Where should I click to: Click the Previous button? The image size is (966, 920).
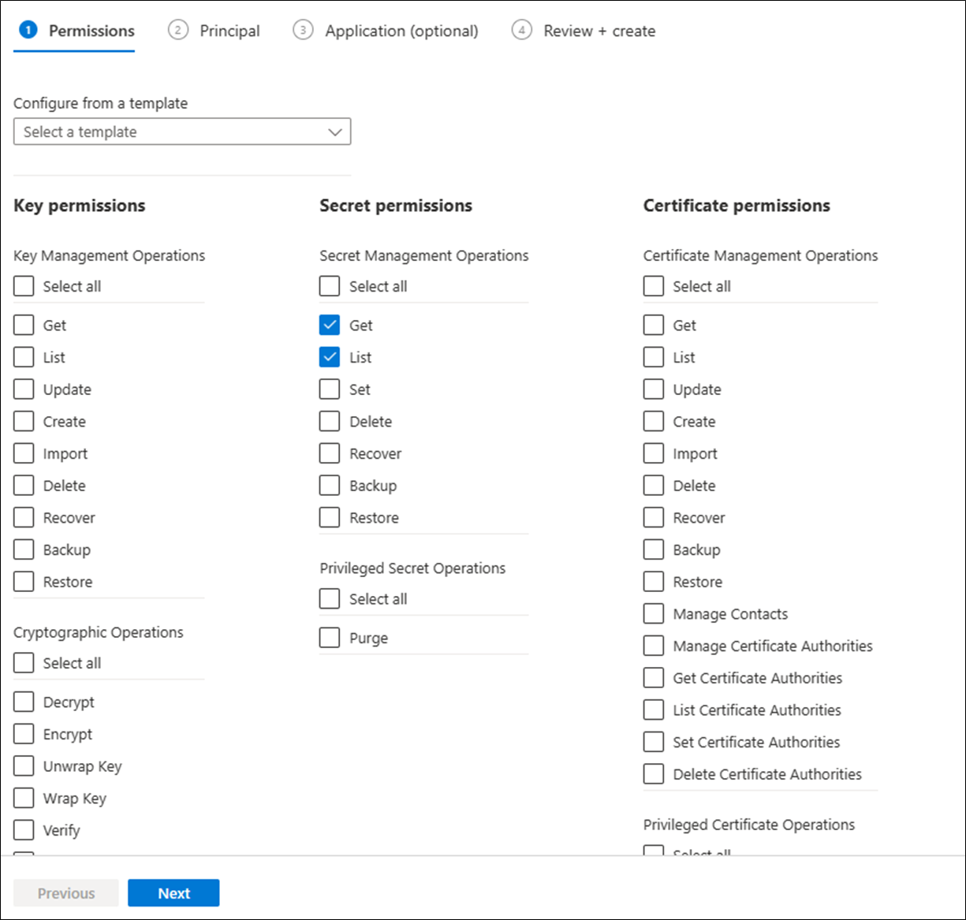66,893
